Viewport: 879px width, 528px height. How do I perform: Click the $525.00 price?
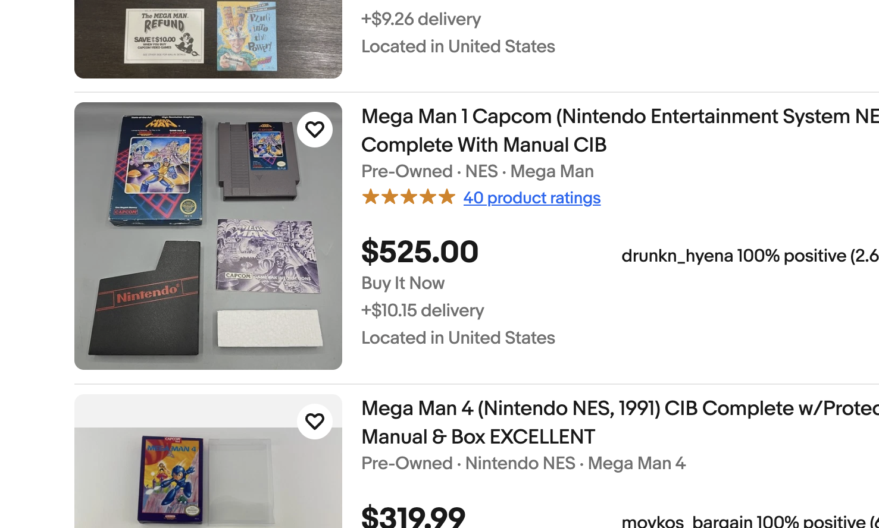420,252
